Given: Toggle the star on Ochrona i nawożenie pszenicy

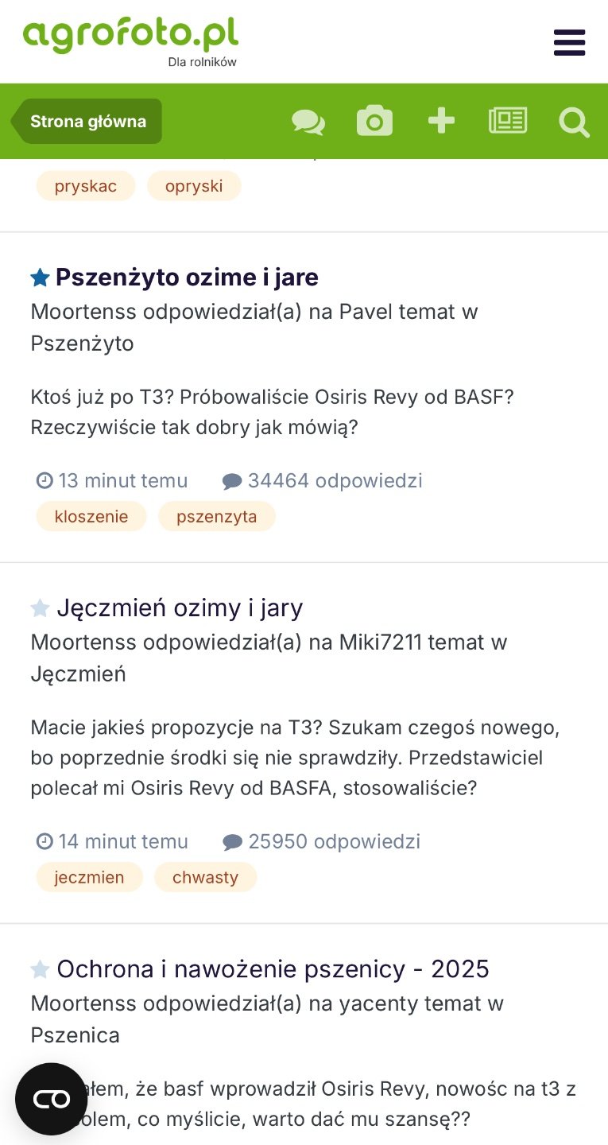Looking at the screenshot, I should (40, 969).
